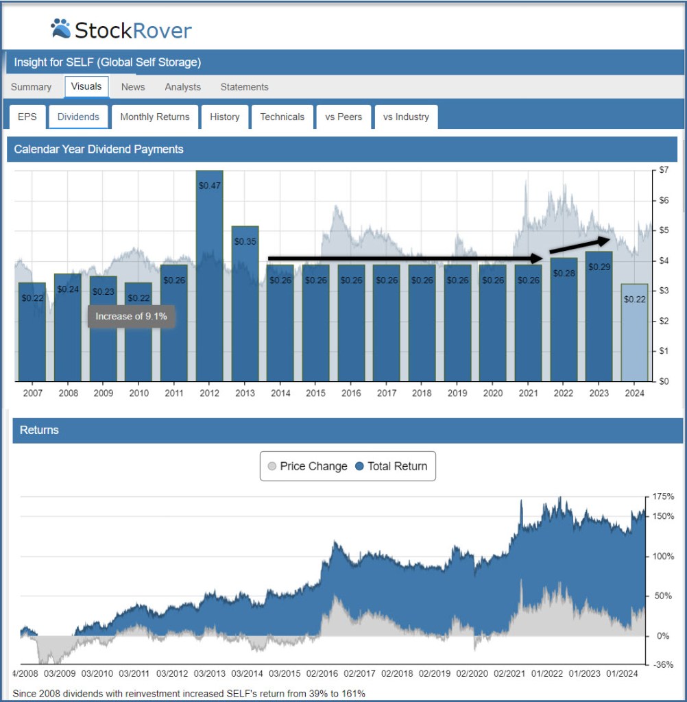Go to the Statements tab
This screenshot has width=687, height=702.
(x=244, y=87)
